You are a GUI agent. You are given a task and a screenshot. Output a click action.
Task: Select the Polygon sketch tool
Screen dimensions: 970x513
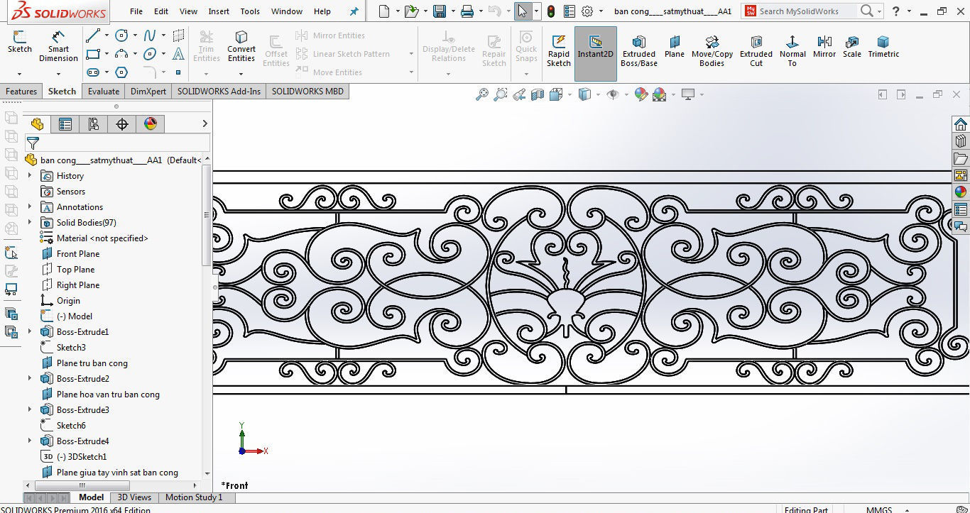click(121, 72)
